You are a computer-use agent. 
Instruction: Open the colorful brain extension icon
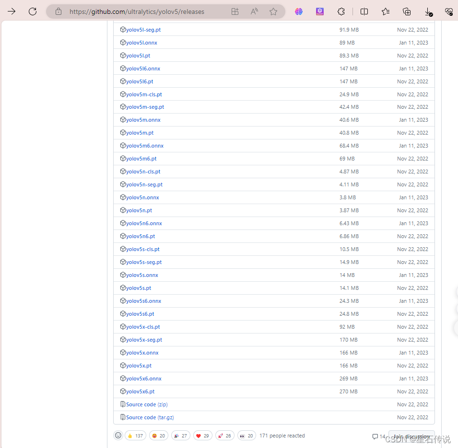[298, 11]
